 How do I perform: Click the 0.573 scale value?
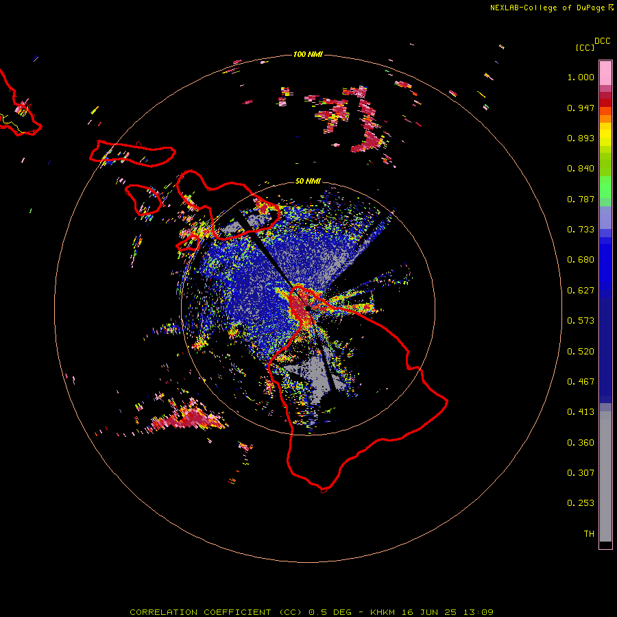tap(581, 321)
